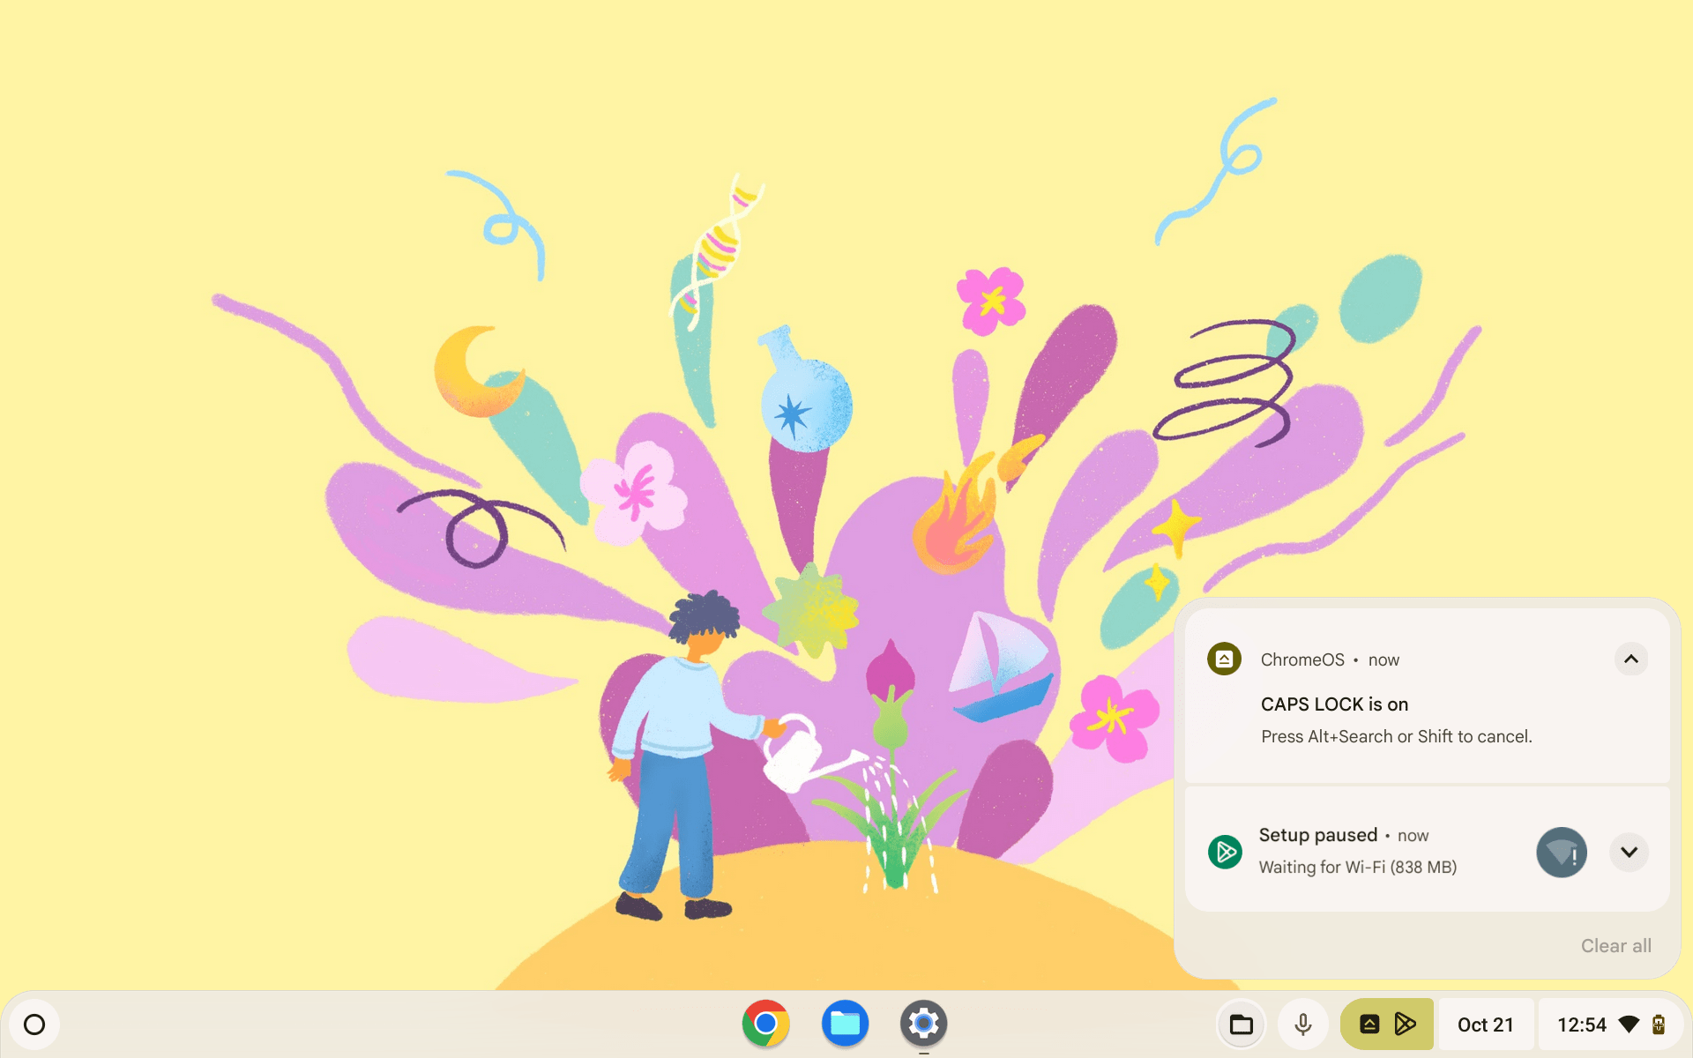The image size is (1693, 1058).
Task: Launch the Files app from the shelf
Action: click(845, 1024)
